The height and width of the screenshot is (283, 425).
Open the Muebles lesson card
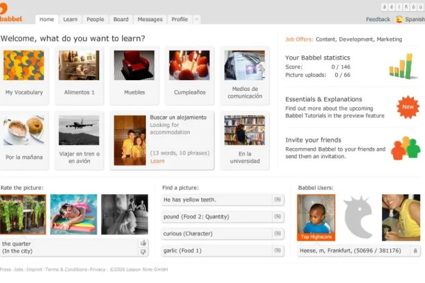pyautogui.click(x=134, y=75)
